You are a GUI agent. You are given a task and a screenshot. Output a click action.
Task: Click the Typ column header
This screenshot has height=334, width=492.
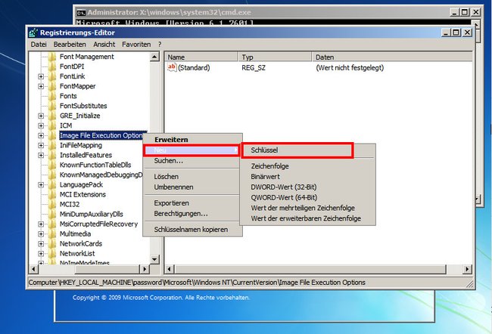[x=275, y=57]
